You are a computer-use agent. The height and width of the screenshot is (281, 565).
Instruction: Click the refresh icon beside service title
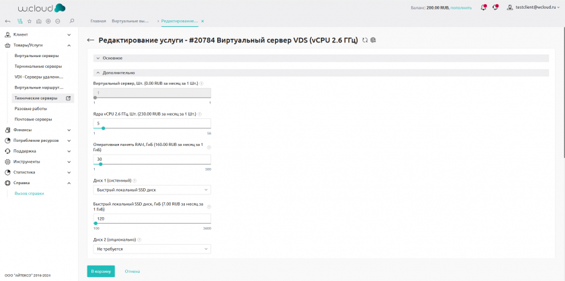click(365, 40)
